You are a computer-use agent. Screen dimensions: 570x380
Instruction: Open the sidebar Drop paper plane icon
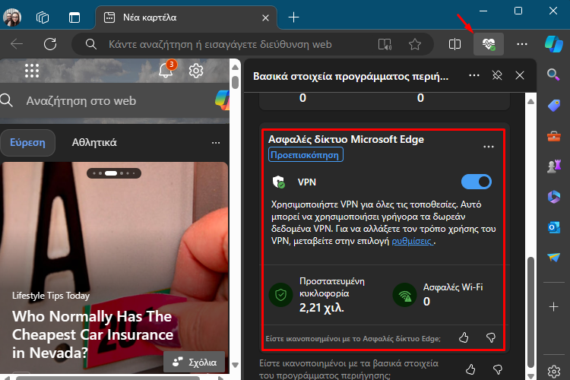tap(553, 258)
